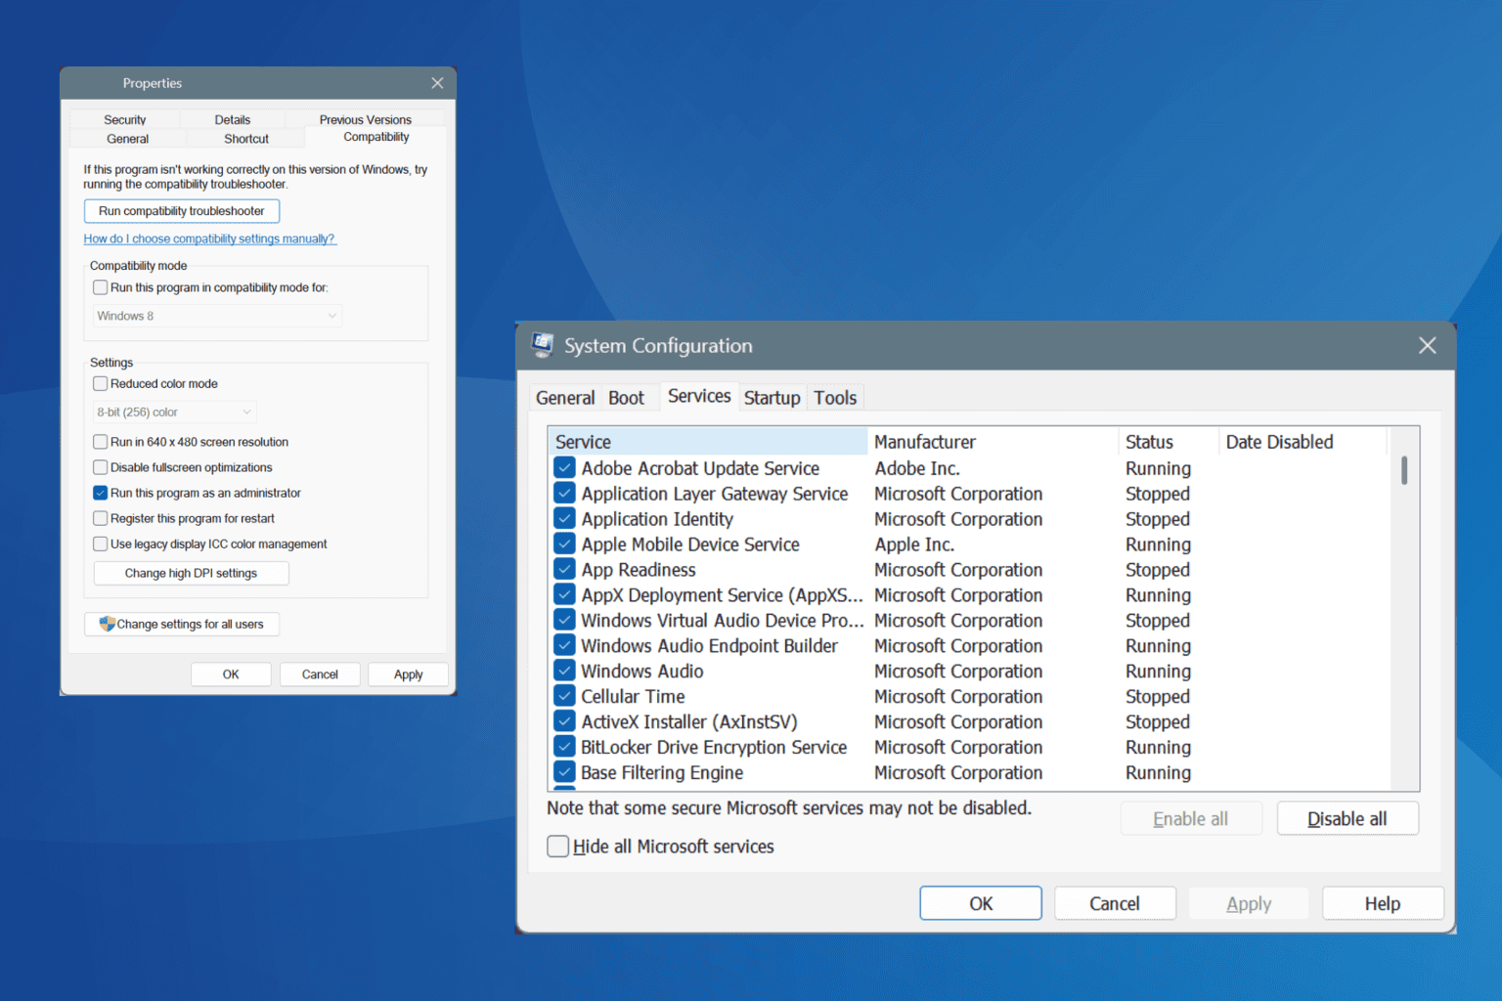Image resolution: width=1502 pixels, height=1001 pixels.
Task: Uncheck Adobe Acrobat Update Service
Action: (564, 468)
